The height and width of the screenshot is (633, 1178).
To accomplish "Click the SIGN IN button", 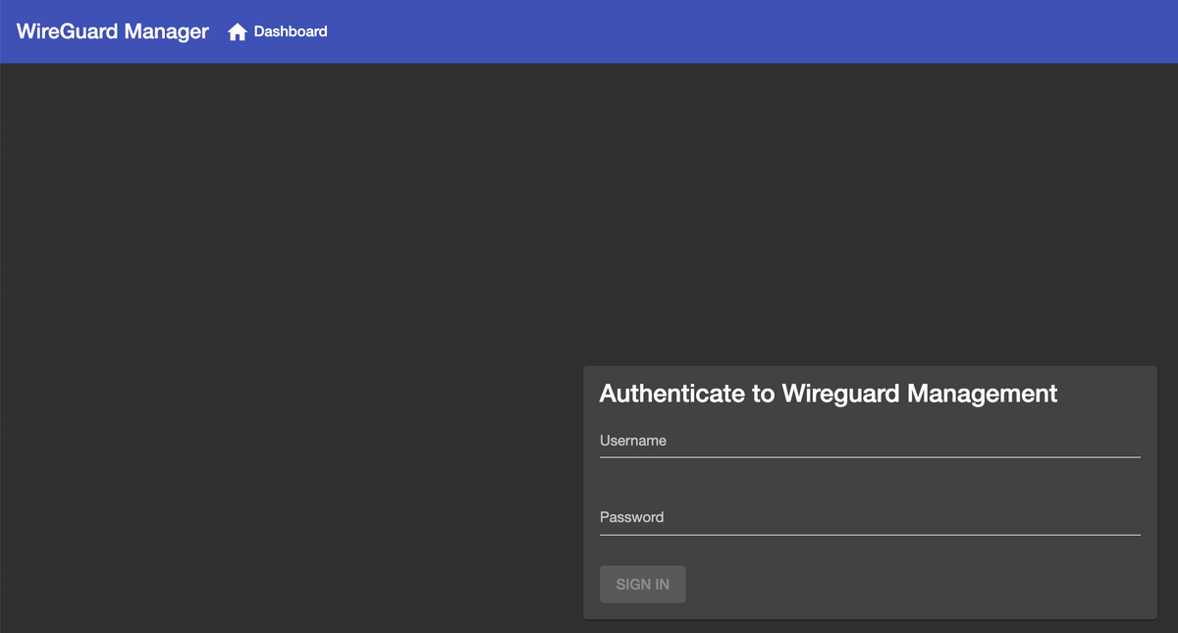I will pyautogui.click(x=643, y=584).
